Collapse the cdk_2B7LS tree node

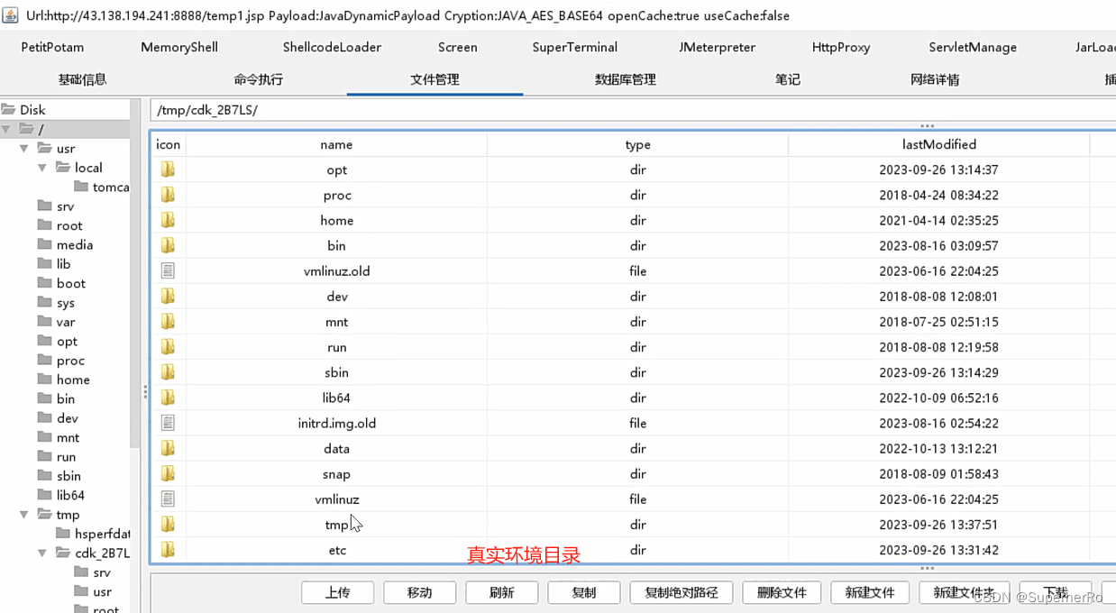pyautogui.click(x=42, y=553)
